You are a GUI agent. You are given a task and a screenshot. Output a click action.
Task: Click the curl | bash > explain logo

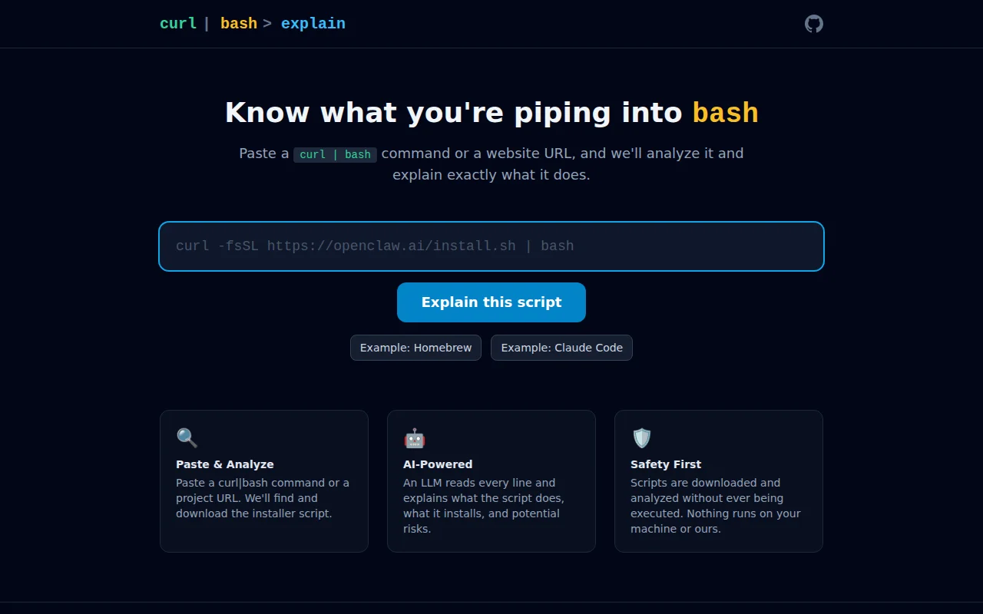[x=253, y=24]
